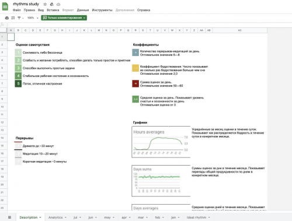Select cell A1 in the grid
This screenshot has height=221, width=292.
(11, 37)
